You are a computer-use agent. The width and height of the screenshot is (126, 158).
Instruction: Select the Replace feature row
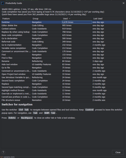[x=62, y=84]
